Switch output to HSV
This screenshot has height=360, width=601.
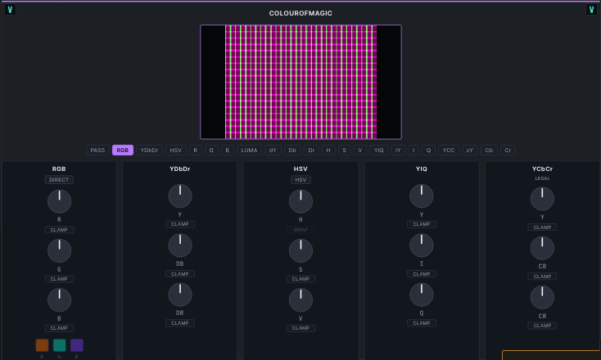tap(176, 150)
